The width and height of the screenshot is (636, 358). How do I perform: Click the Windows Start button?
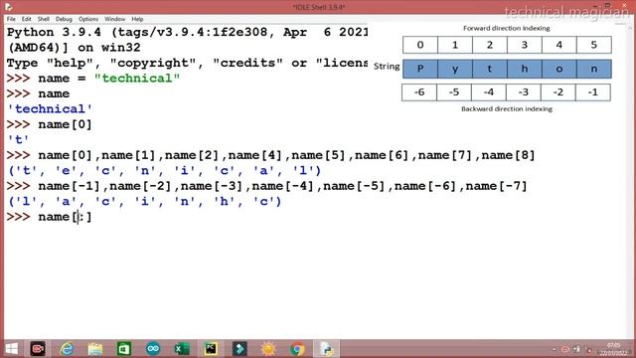[11, 349]
